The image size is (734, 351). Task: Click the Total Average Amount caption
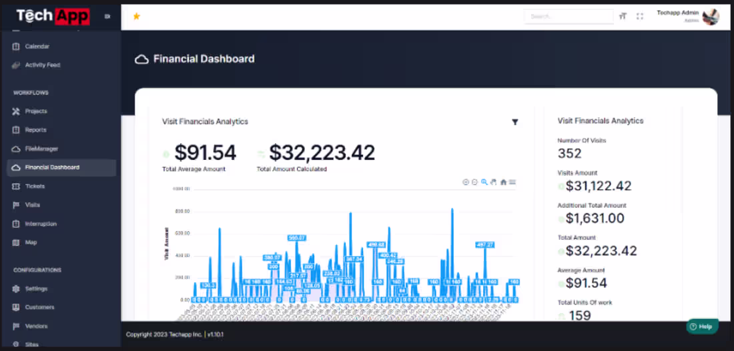[x=194, y=169]
